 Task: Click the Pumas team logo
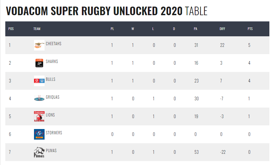click(39, 152)
